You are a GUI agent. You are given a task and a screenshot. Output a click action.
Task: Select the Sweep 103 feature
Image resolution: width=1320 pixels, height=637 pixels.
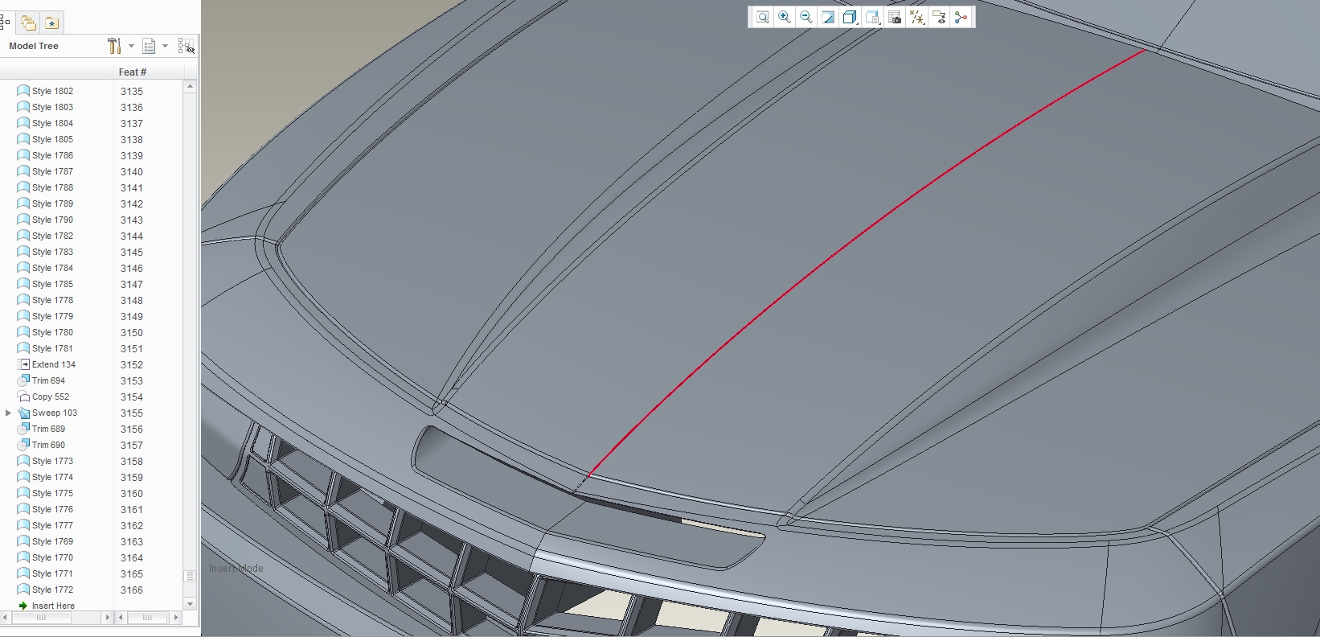click(x=55, y=413)
